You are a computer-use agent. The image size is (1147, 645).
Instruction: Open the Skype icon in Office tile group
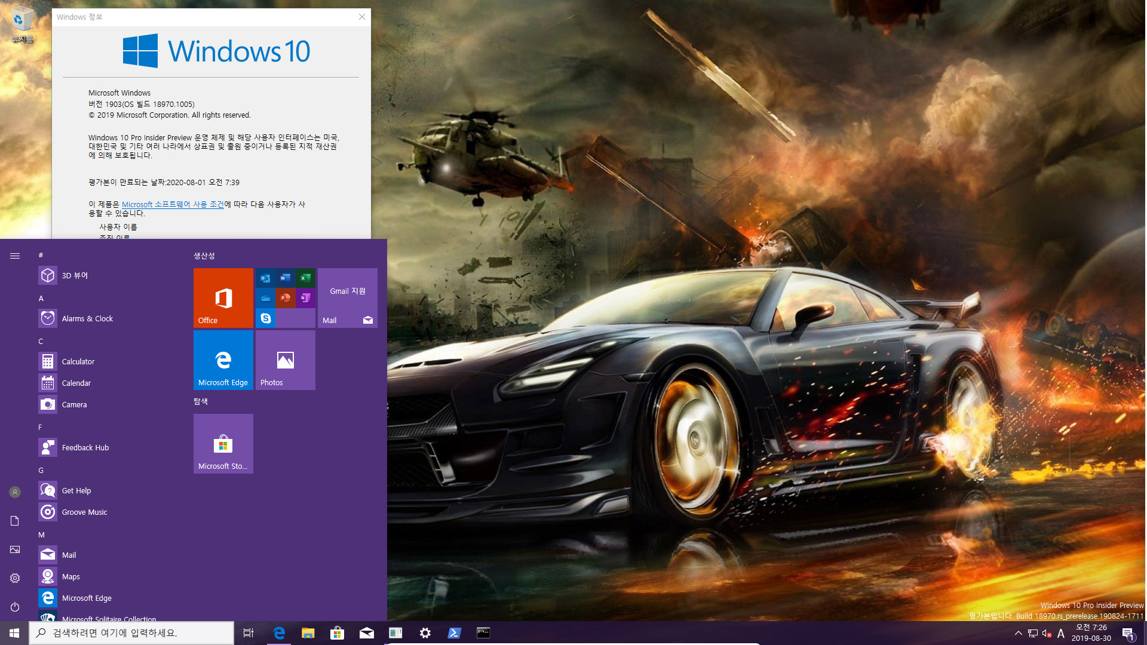tap(266, 318)
